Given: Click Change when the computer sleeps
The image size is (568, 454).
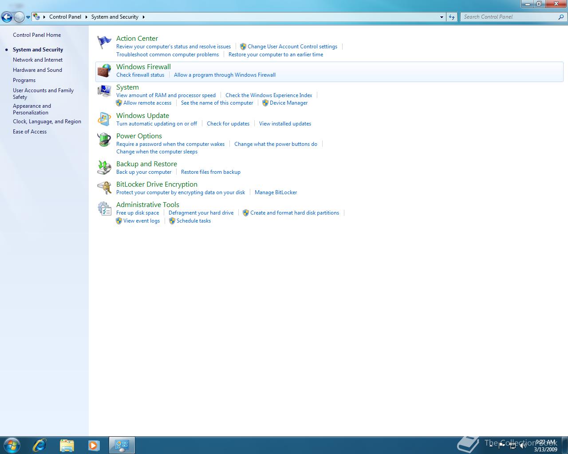Looking at the screenshot, I should tap(157, 152).
